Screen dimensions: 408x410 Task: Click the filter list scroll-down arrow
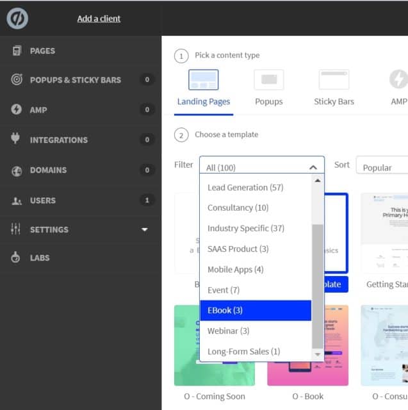tap(318, 354)
